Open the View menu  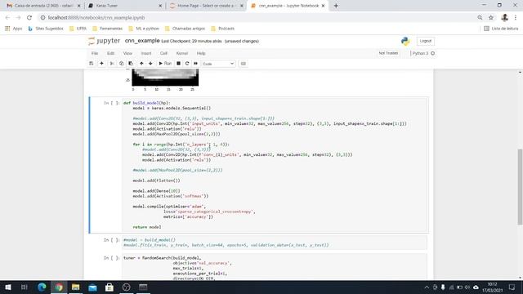127,53
